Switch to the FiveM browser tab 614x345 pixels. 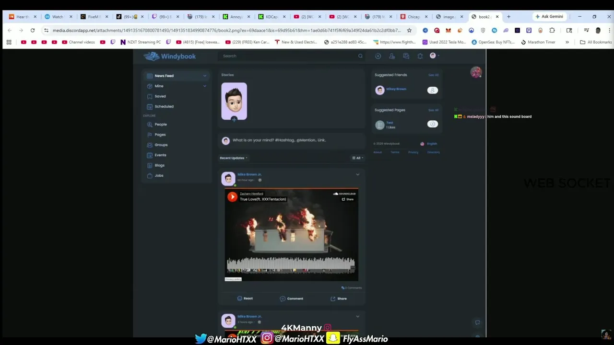coord(94,17)
